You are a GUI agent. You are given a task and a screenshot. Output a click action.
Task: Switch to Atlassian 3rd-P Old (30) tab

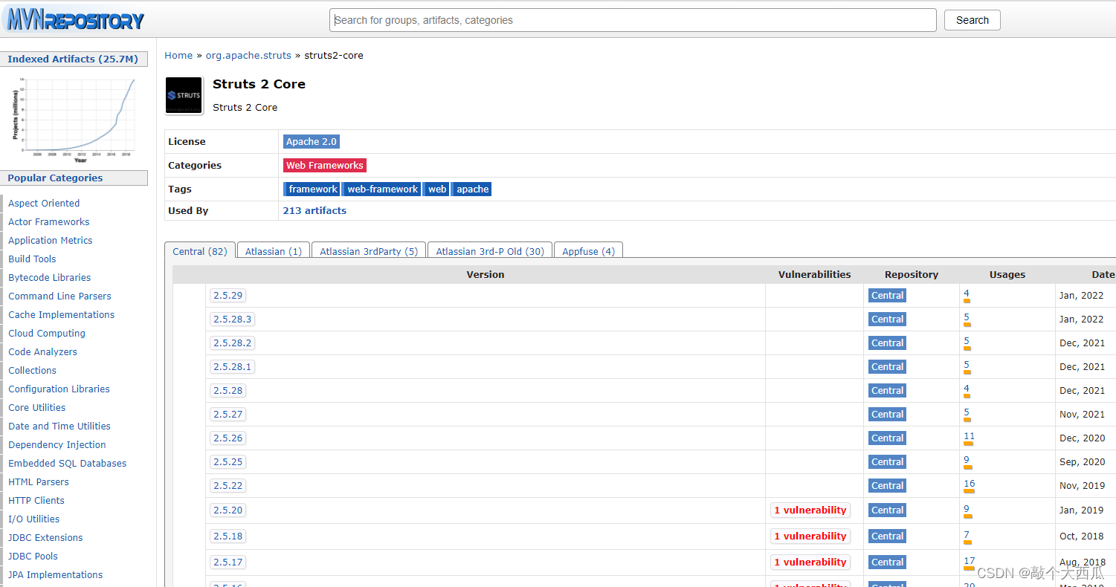click(x=490, y=251)
